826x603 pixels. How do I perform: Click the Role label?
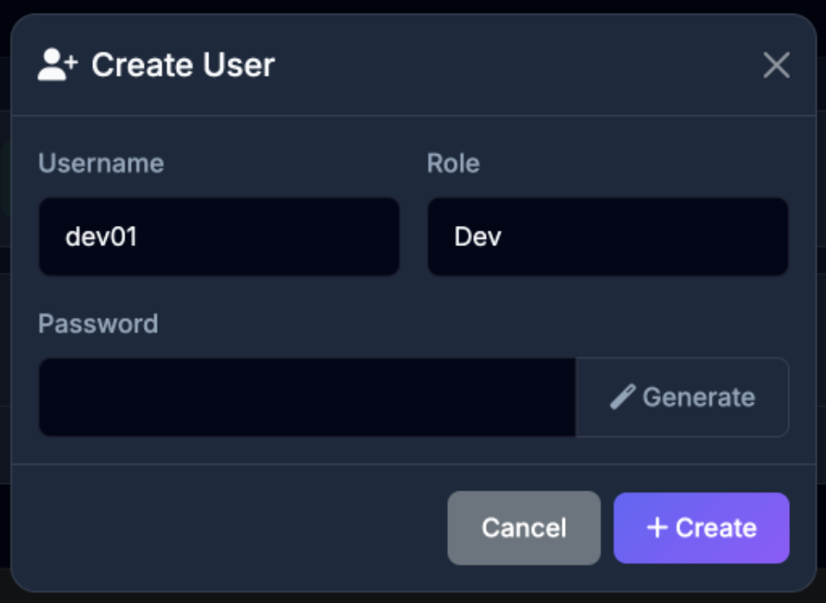[x=453, y=163]
